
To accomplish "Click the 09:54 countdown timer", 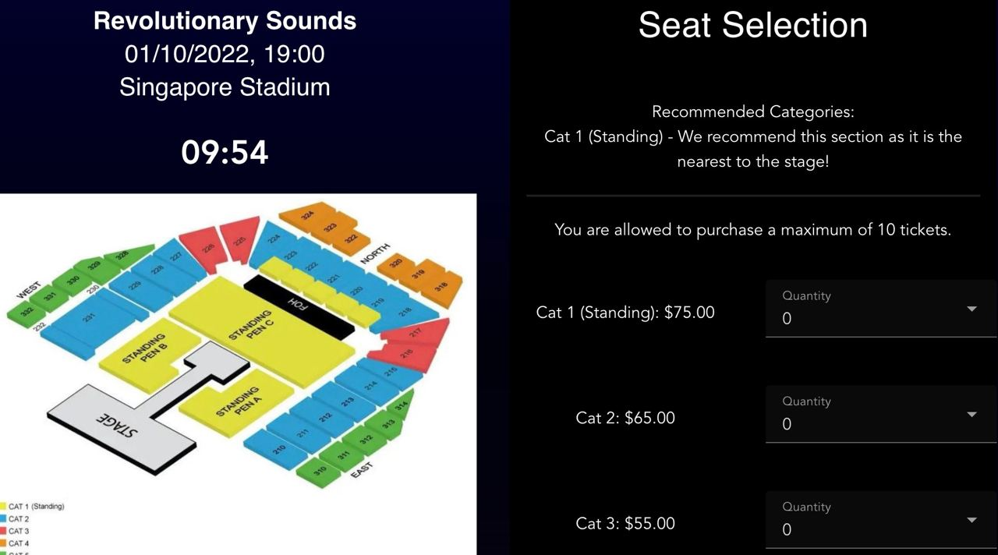I will click(224, 153).
